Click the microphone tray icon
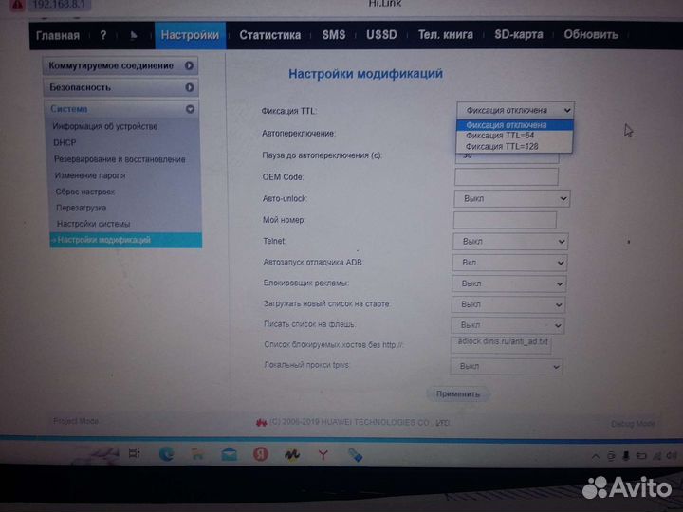 click(626, 456)
